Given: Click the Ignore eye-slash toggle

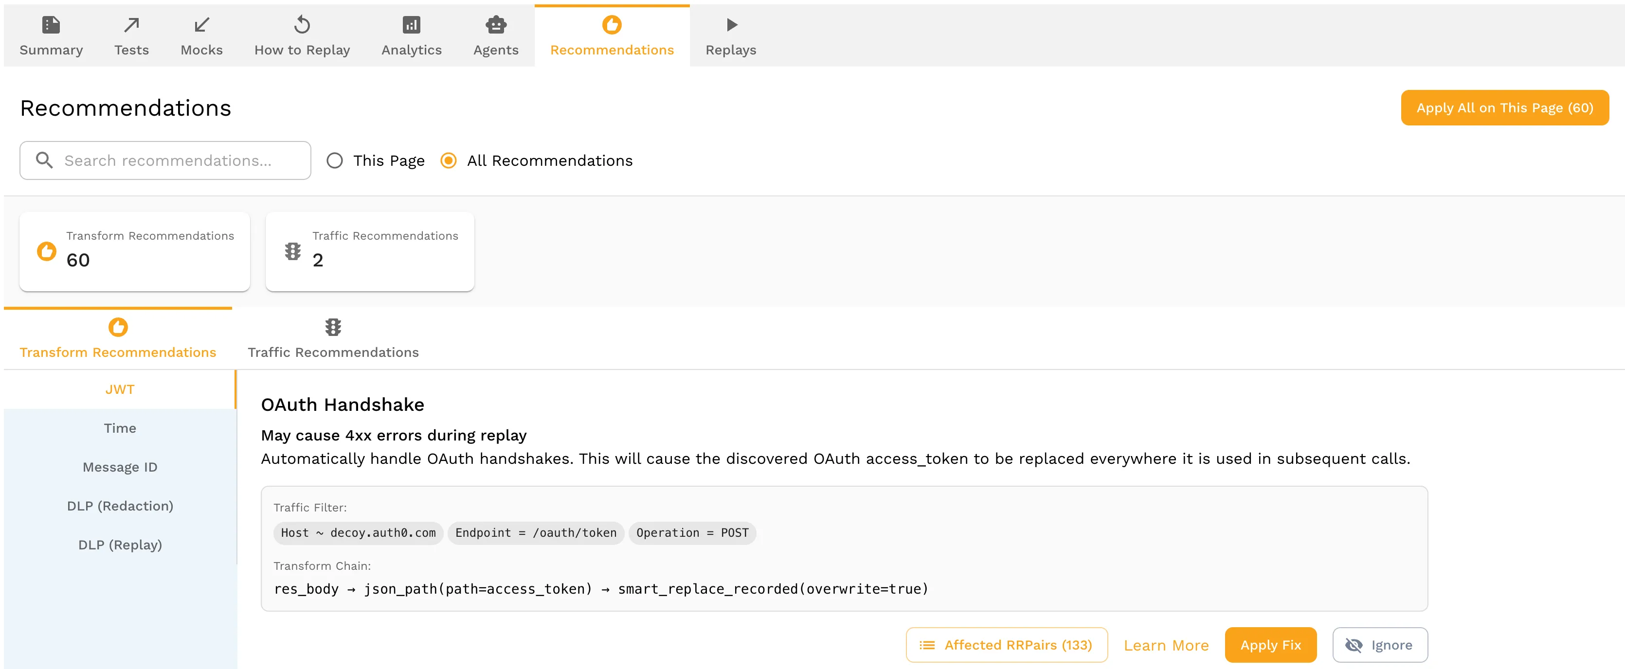Looking at the screenshot, I should pos(1354,645).
